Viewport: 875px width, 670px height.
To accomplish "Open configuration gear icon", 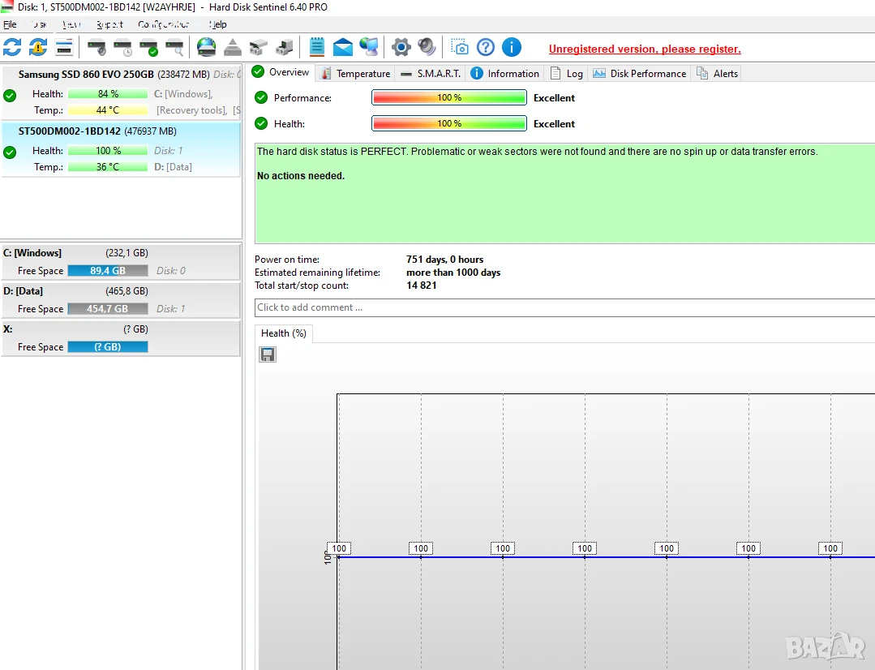I will coord(401,48).
